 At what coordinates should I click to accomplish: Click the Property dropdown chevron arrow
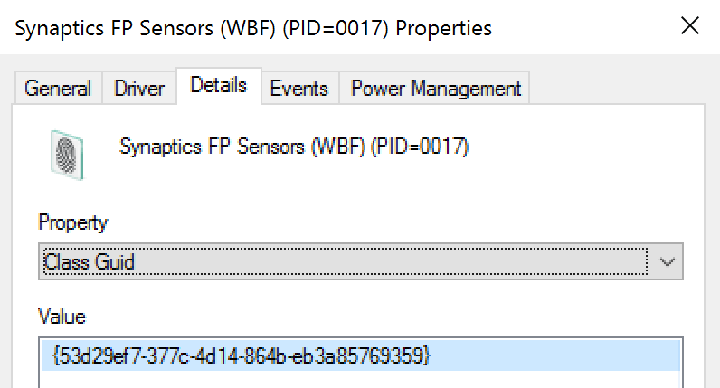pyautogui.click(x=668, y=262)
